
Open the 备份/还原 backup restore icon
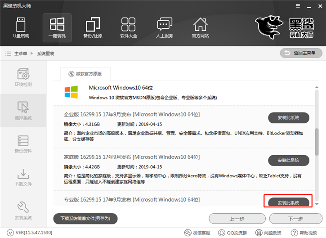pos(93,28)
